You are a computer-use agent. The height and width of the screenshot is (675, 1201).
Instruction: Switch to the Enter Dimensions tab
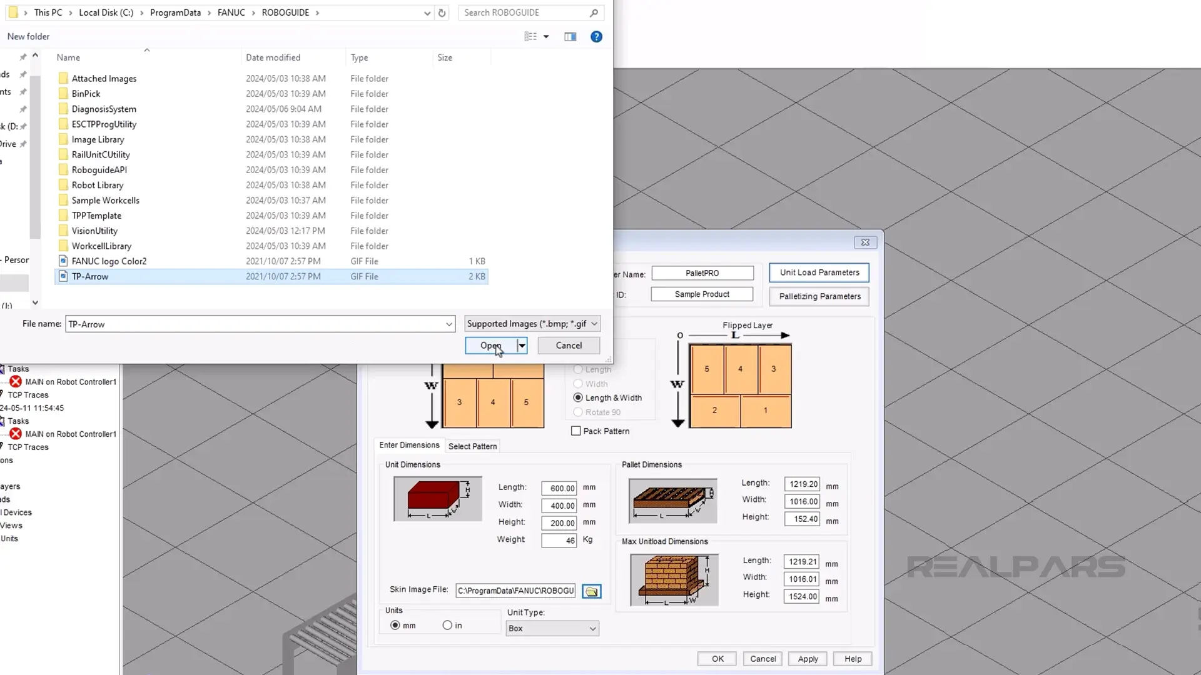point(410,445)
